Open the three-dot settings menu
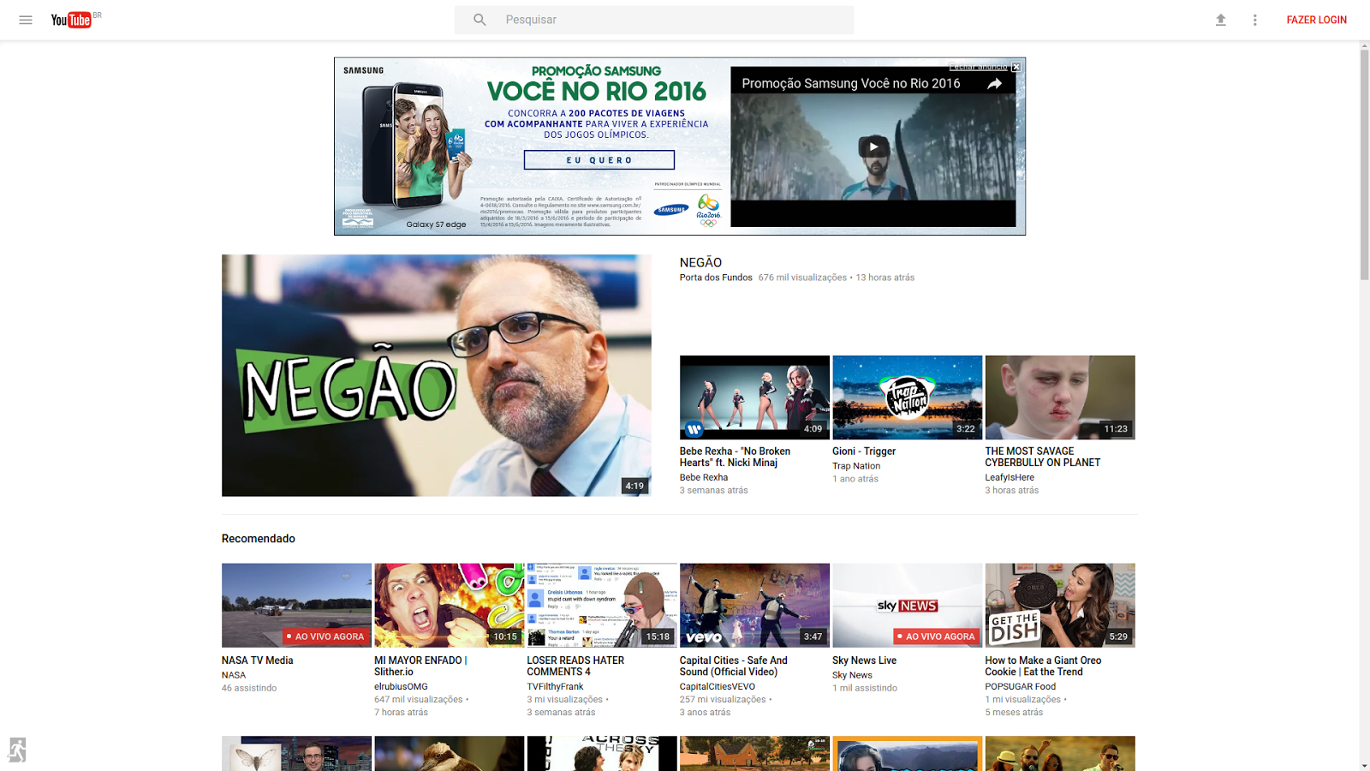The height and width of the screenshot is (771, 1370). tap(1255, 20)
